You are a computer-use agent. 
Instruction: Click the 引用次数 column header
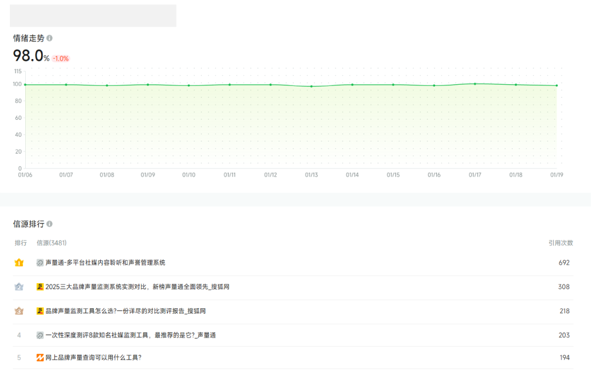click(x=561, y=243)
